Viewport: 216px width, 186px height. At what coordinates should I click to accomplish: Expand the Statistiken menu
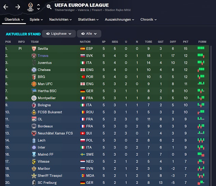pos(88,20)
